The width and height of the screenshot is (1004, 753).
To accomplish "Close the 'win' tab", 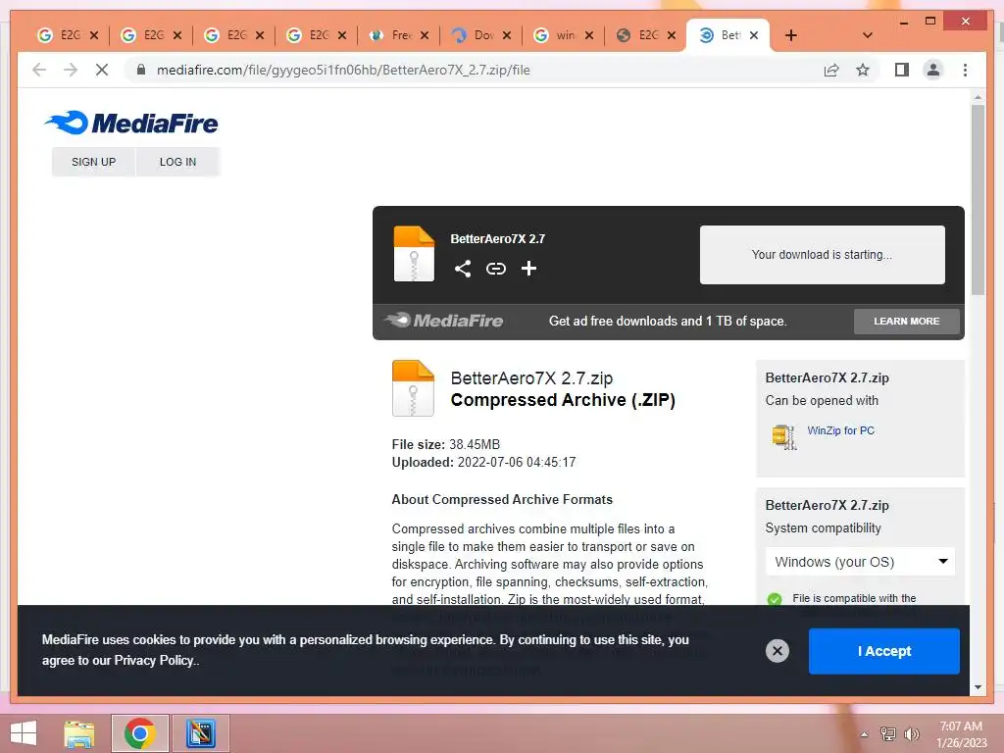I will 589,35.
